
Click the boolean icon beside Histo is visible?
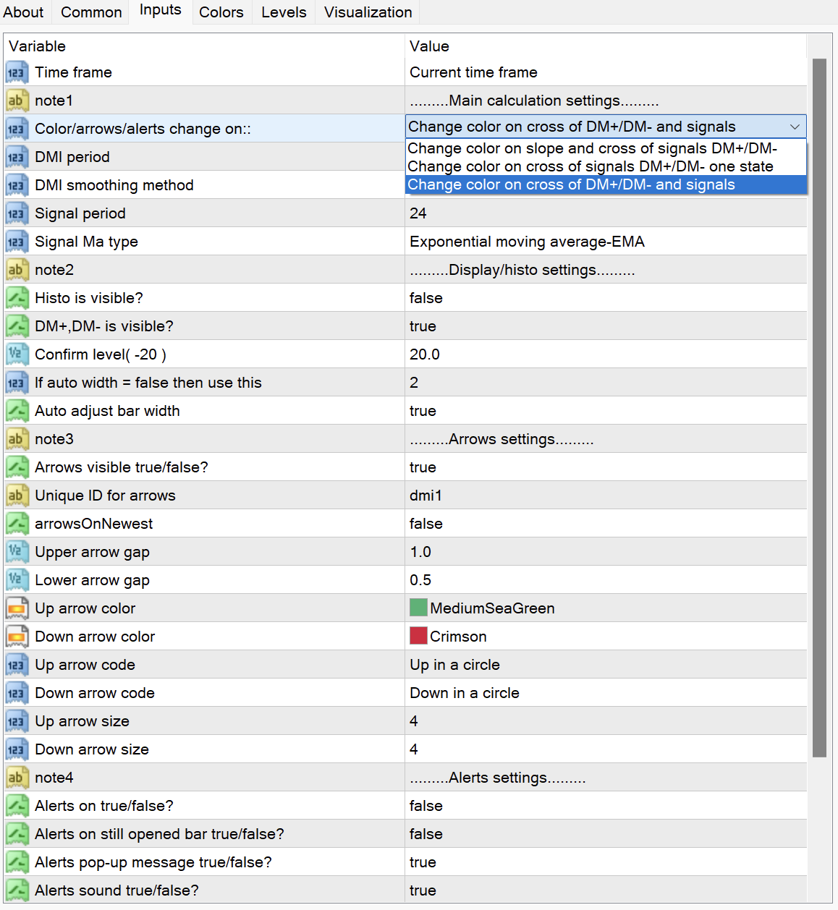click(x=16, y=298)
